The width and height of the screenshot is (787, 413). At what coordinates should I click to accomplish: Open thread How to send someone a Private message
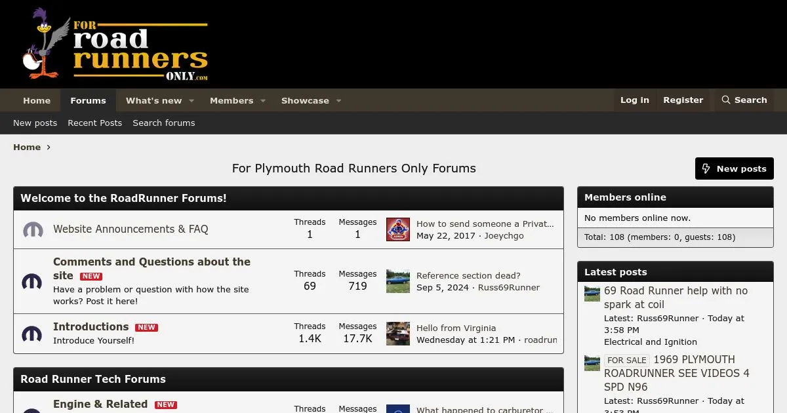pos(485,224)
